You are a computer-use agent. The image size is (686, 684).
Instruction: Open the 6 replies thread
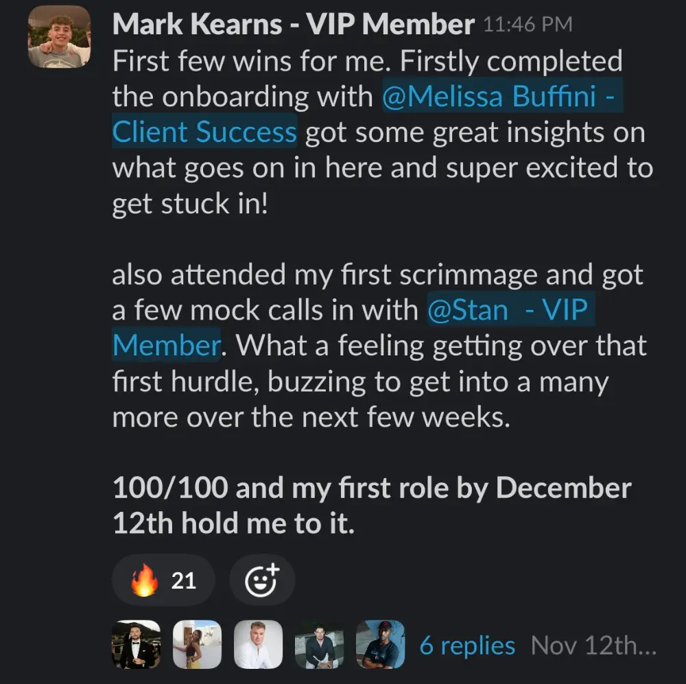click(x=467, y=646)
